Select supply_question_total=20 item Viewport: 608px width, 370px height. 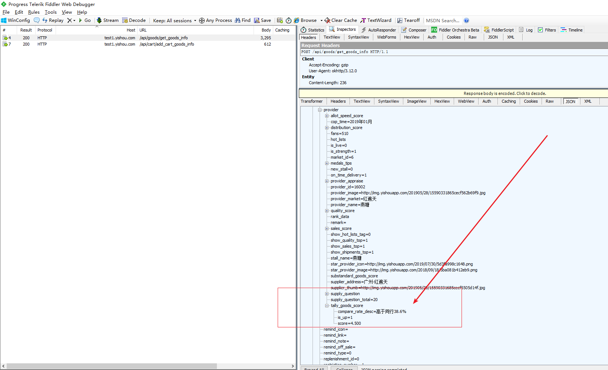(x=354, y=300)
